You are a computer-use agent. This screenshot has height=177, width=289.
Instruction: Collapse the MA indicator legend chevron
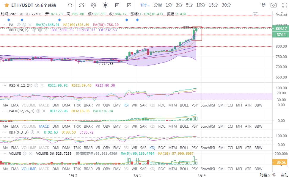click(4, 25)
